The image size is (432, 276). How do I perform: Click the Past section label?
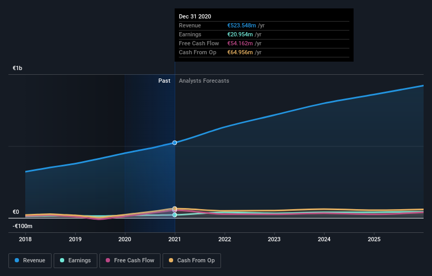click(x=164, y=81)
